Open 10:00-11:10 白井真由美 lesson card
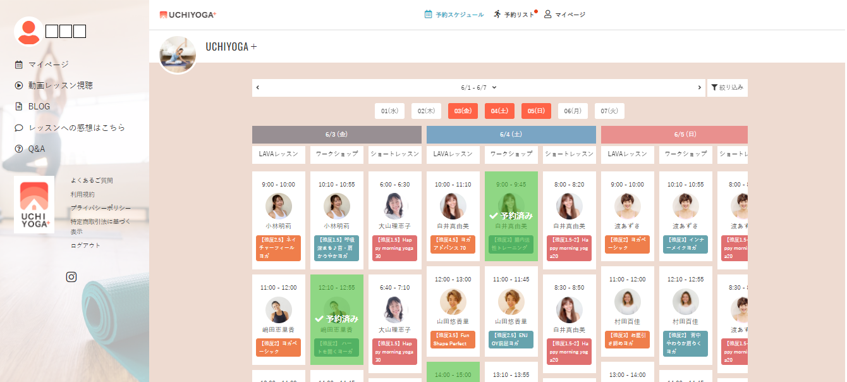Screen dimensions: 847x382 [453, 215]
